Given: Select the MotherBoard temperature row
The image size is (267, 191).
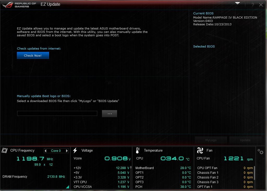Looking at the screenshot, I should [x=163, y=168].
